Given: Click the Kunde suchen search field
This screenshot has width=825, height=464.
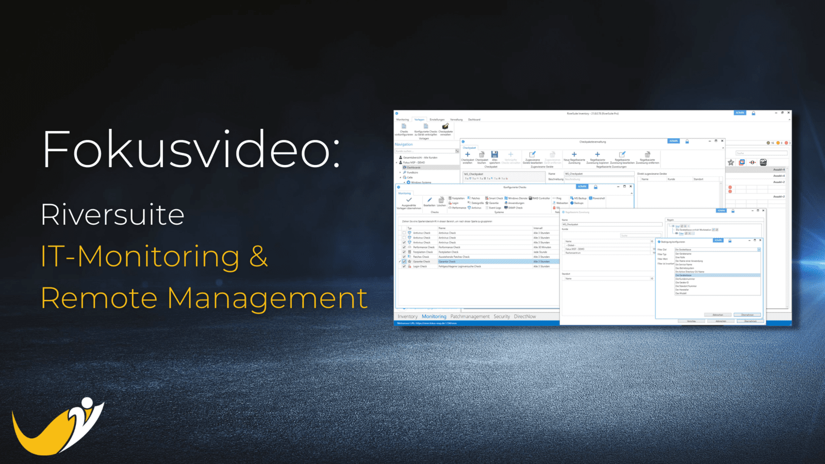Looking at the screenshot, I should coord(425,151).
